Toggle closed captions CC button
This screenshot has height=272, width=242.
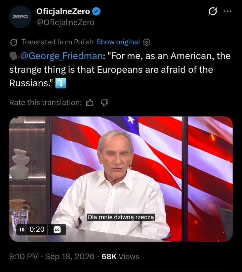pyautogui.click(x=57, y=230)
